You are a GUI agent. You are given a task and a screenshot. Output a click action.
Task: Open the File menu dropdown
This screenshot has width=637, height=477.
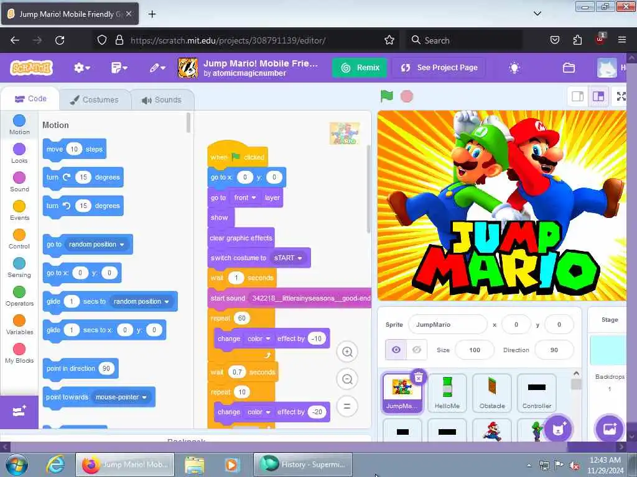point(119,68)
